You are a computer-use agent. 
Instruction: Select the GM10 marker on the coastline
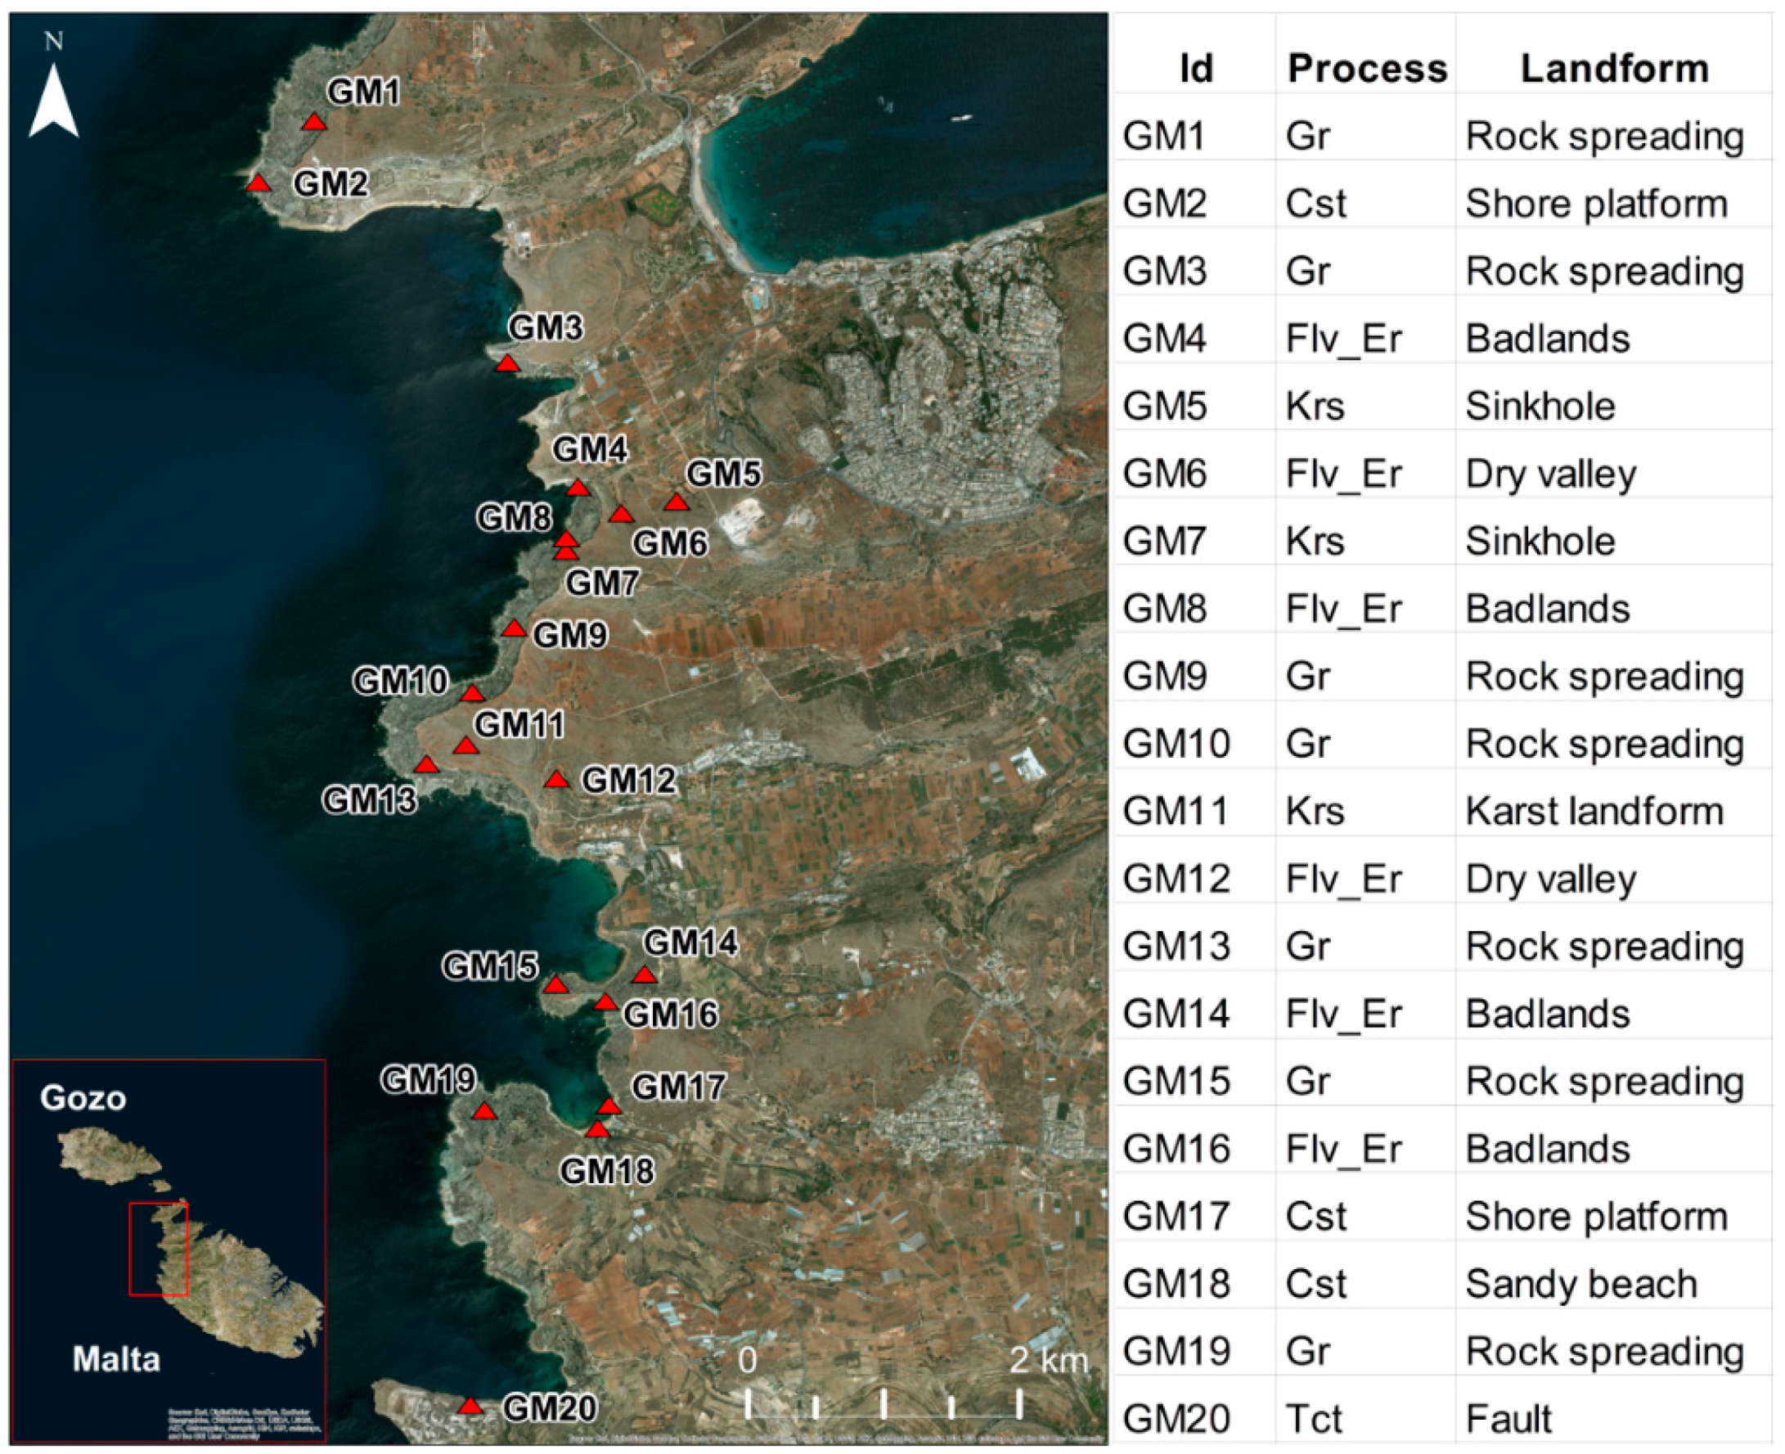[x=473, y=693]
